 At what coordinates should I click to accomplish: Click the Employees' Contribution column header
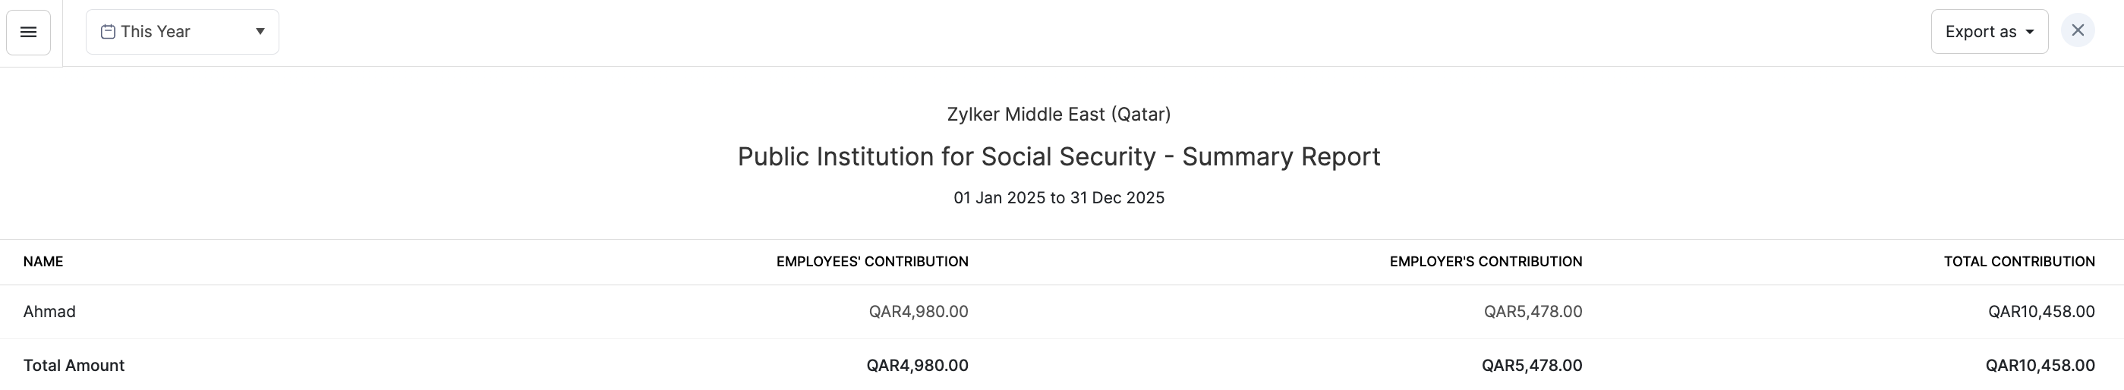pyautogui.click(x=871, y=261)
